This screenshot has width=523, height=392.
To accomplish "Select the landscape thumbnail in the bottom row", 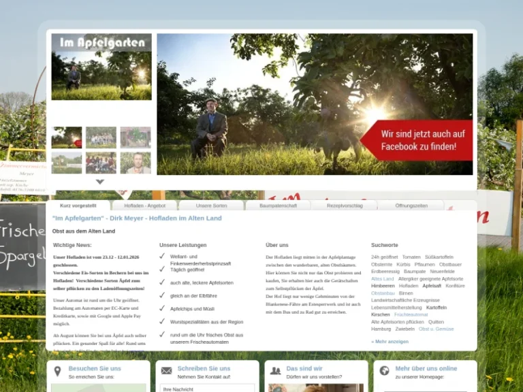I will pyautogui.click(x=67, y=163).
